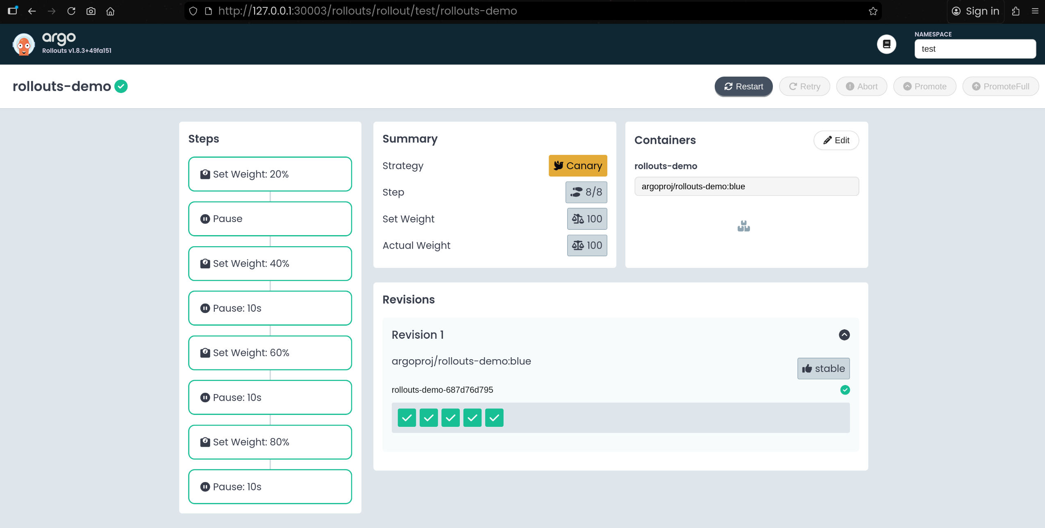Open the browser hamburger menu
The height and width of the screenshot is (528, 1045).
[x=1035, y=11]
